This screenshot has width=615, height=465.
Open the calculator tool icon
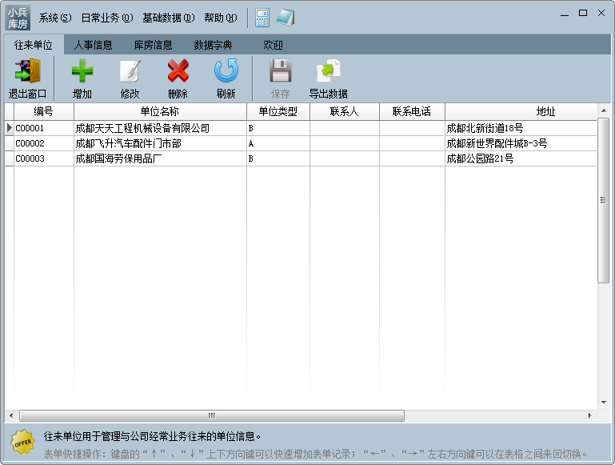[262, 18]
